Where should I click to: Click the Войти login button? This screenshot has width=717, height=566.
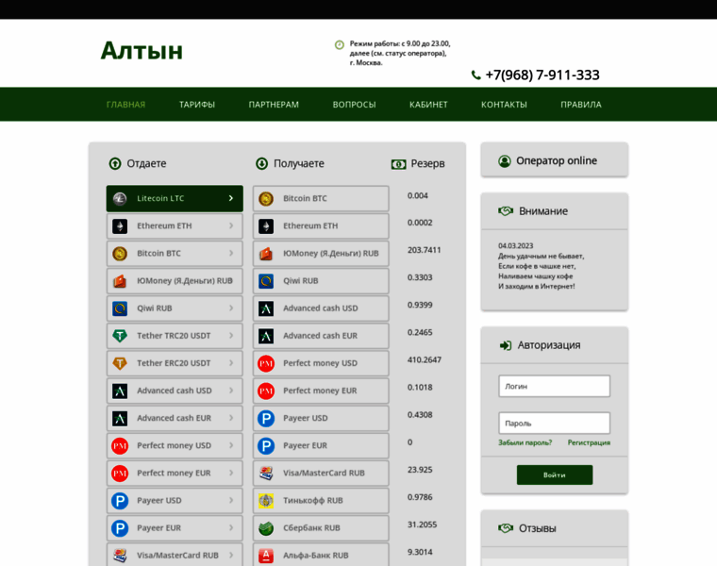click(555, 475)
